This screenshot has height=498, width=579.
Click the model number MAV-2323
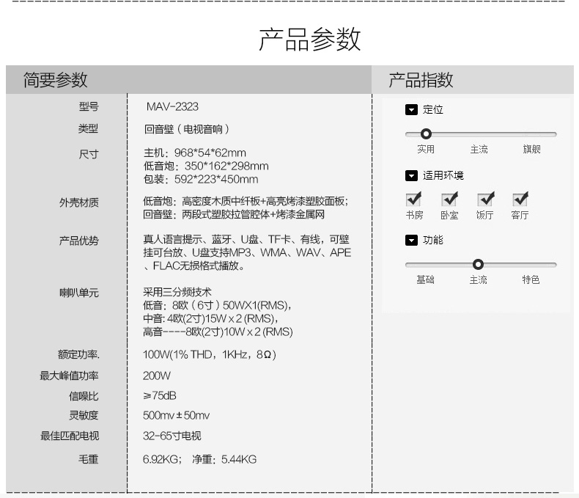coord(172,107)
